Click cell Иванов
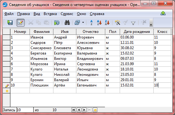 (x=41, y=37)
